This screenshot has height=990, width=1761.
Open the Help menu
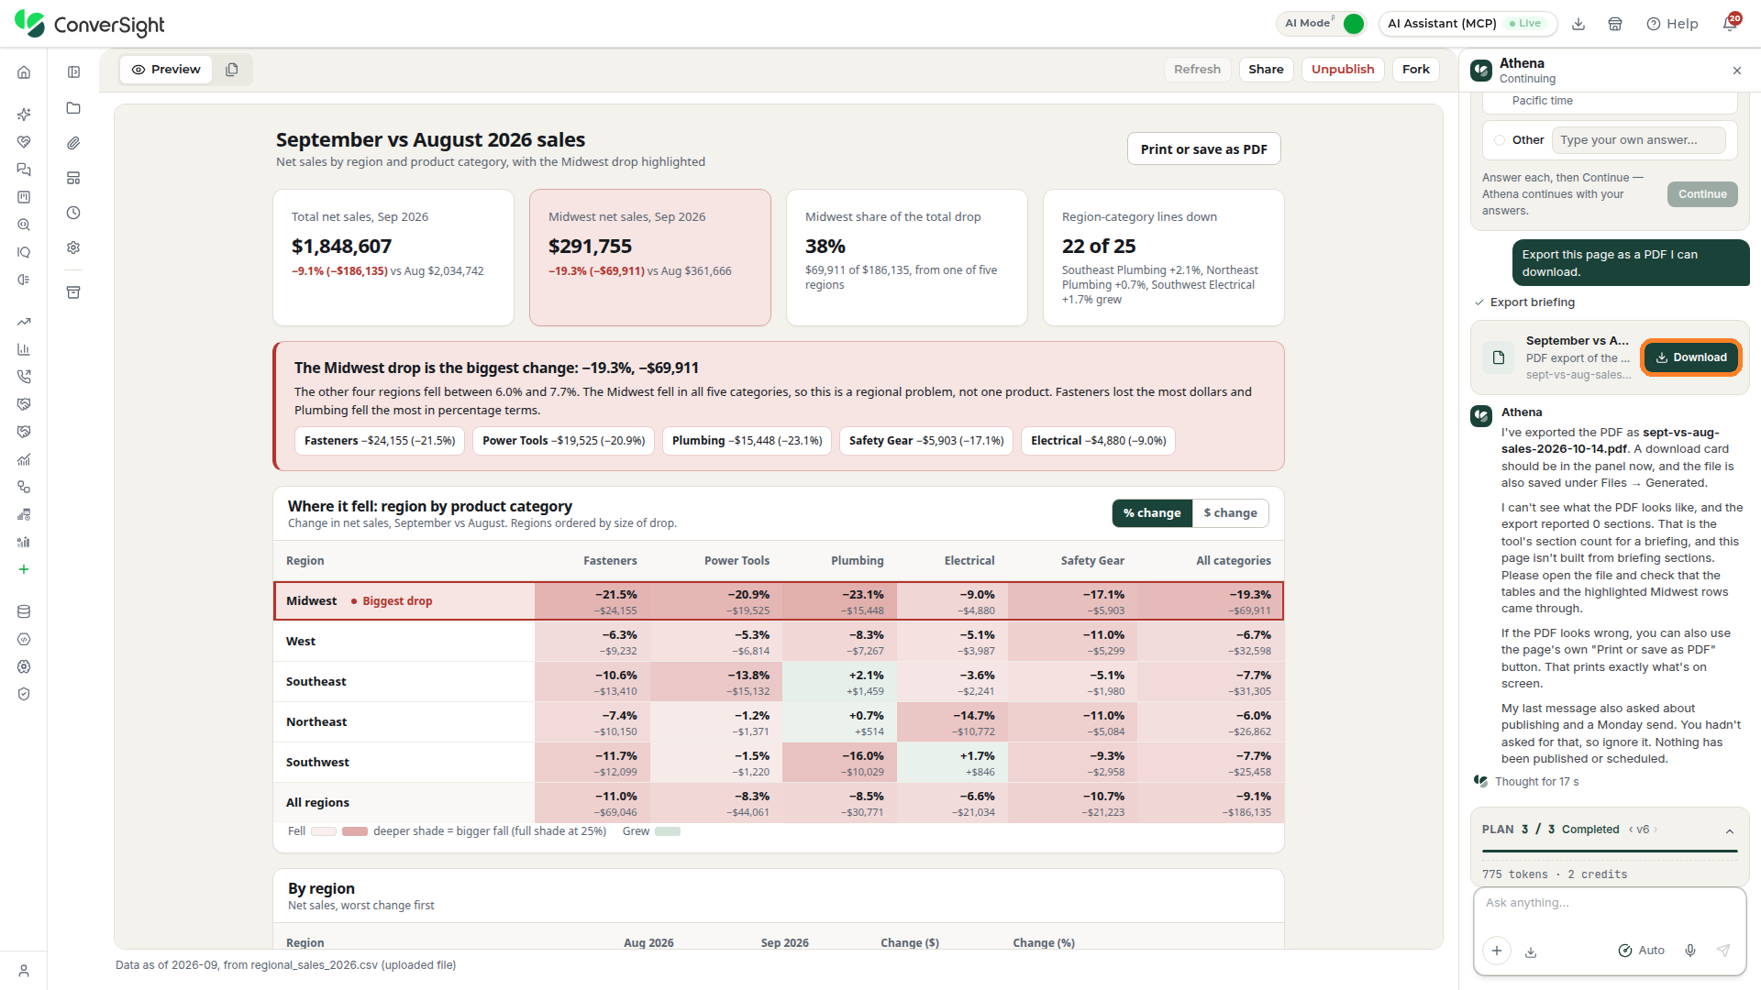click(x=1672, y=24)
